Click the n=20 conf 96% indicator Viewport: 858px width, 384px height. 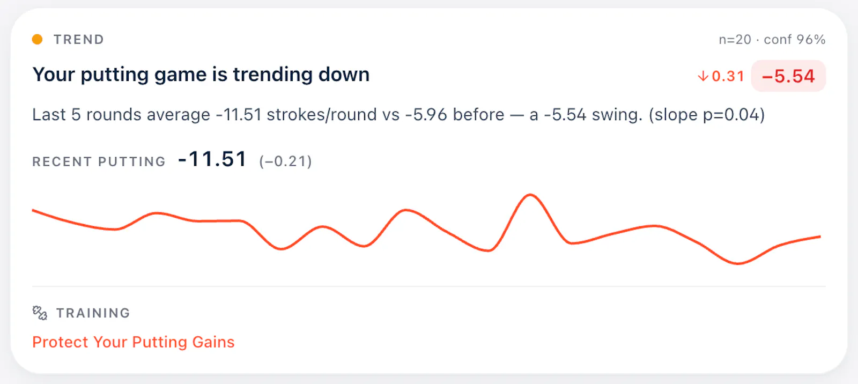tap(772, 40)
